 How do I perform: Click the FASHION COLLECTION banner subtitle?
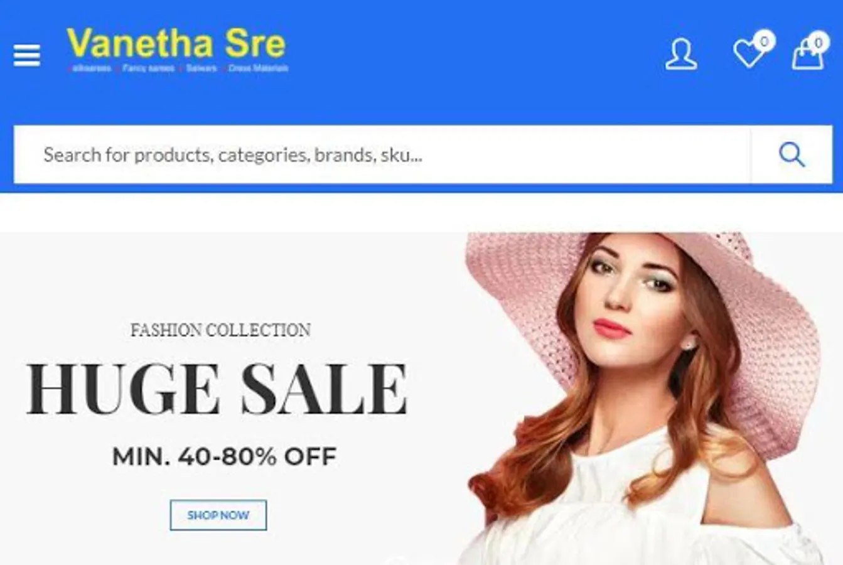tap(220, 330)
